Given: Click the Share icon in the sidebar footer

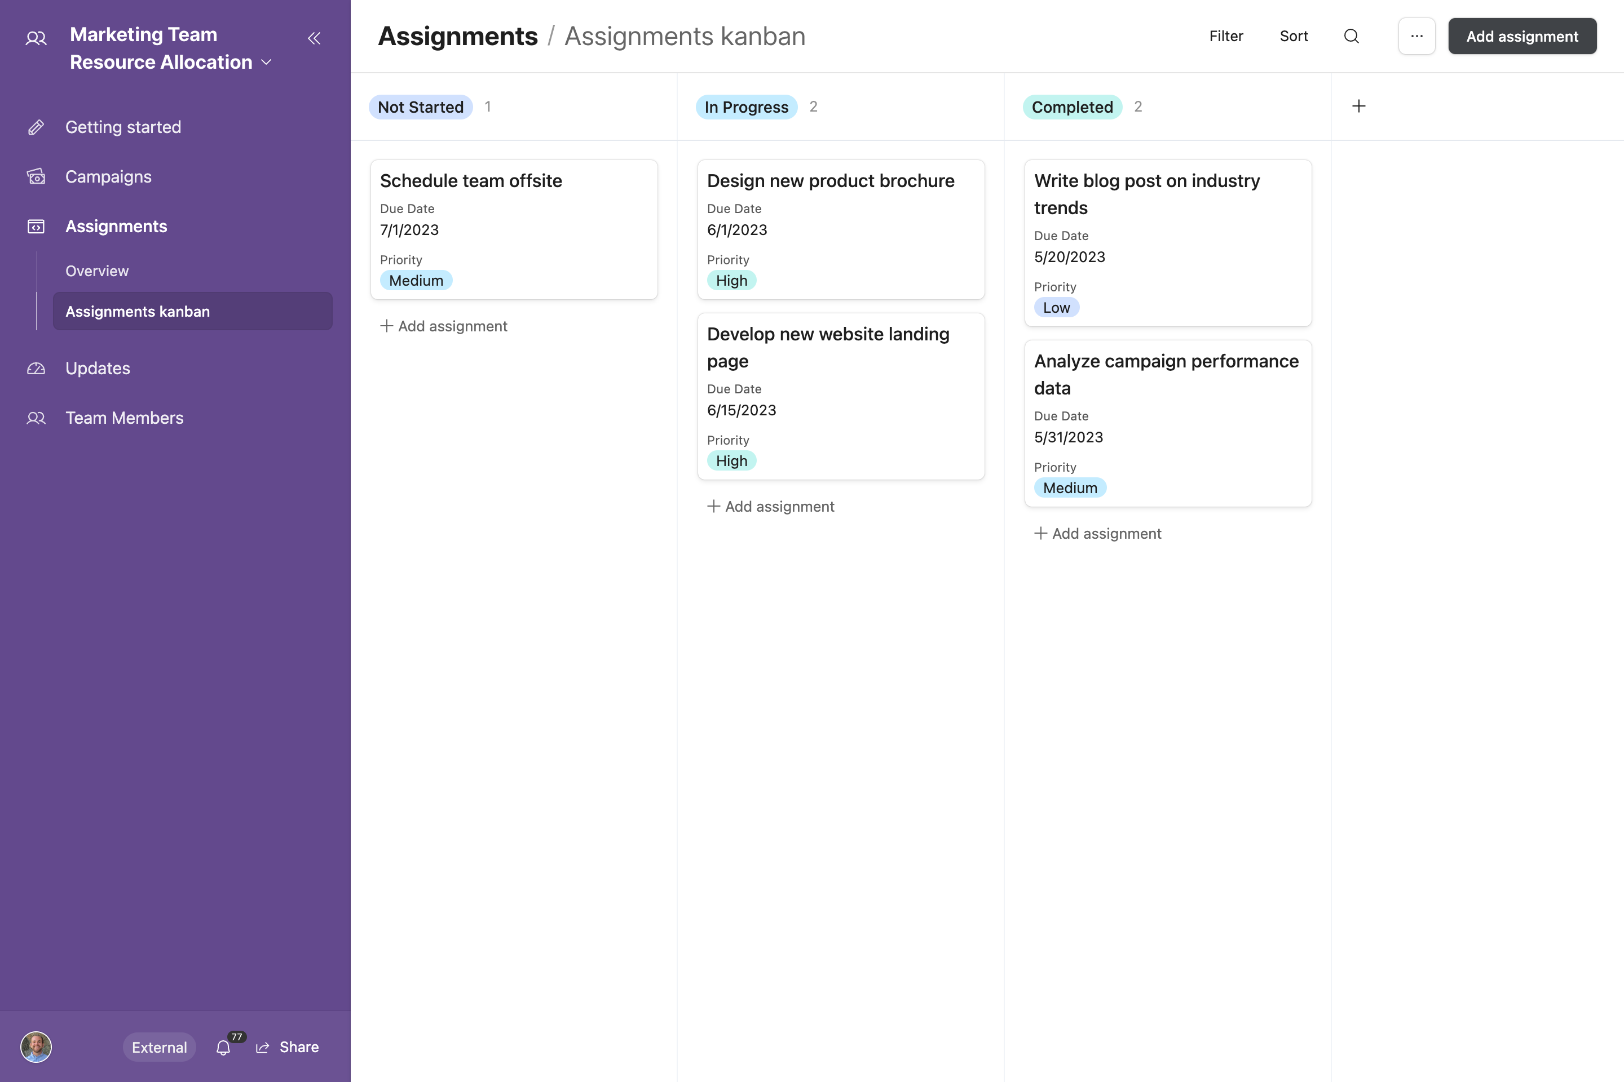Looking at the screenshot, I should pyautogui.click(x=263, y=1047).
